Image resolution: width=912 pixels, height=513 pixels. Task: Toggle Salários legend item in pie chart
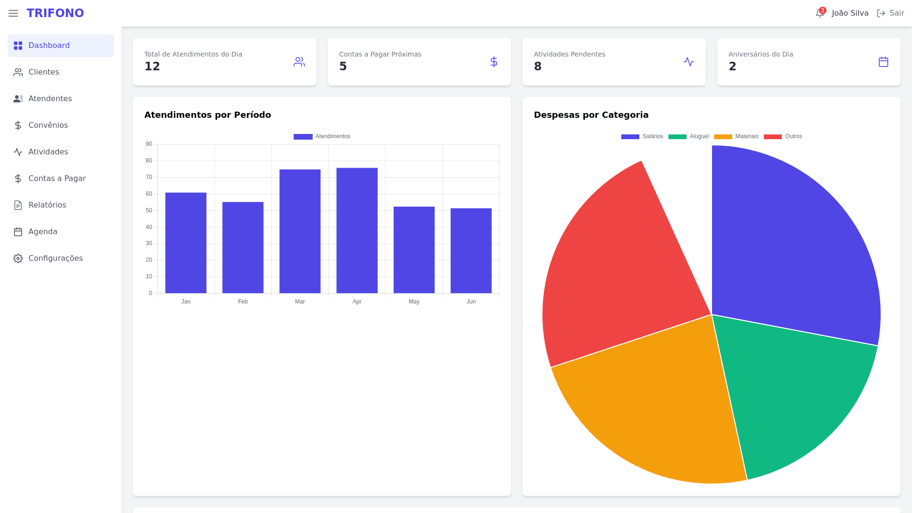tap(642, 136)
